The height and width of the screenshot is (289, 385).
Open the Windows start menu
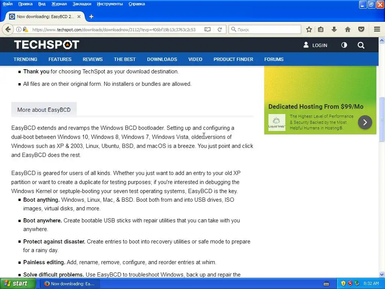(x=18, y=283)
